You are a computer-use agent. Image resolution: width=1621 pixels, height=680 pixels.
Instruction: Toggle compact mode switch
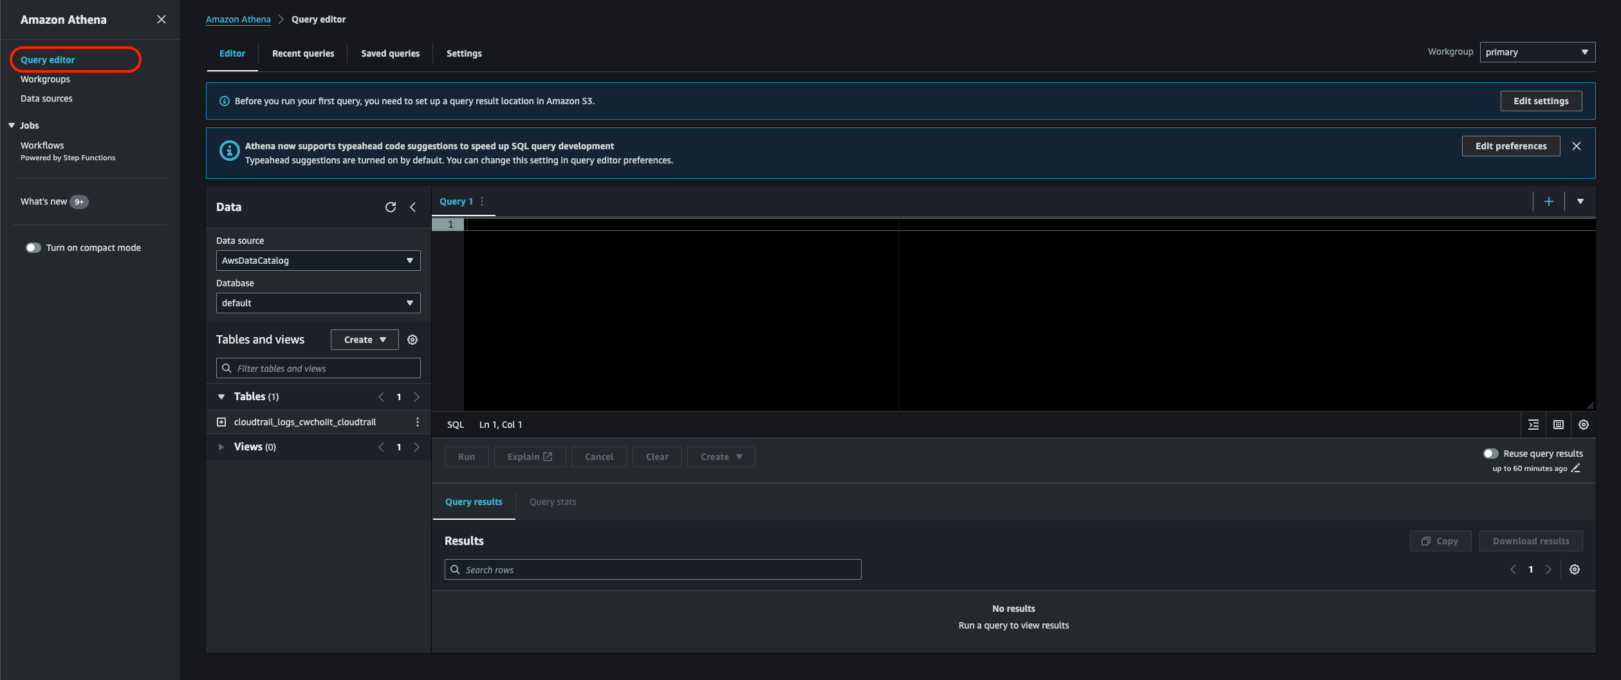pos(33,248)
